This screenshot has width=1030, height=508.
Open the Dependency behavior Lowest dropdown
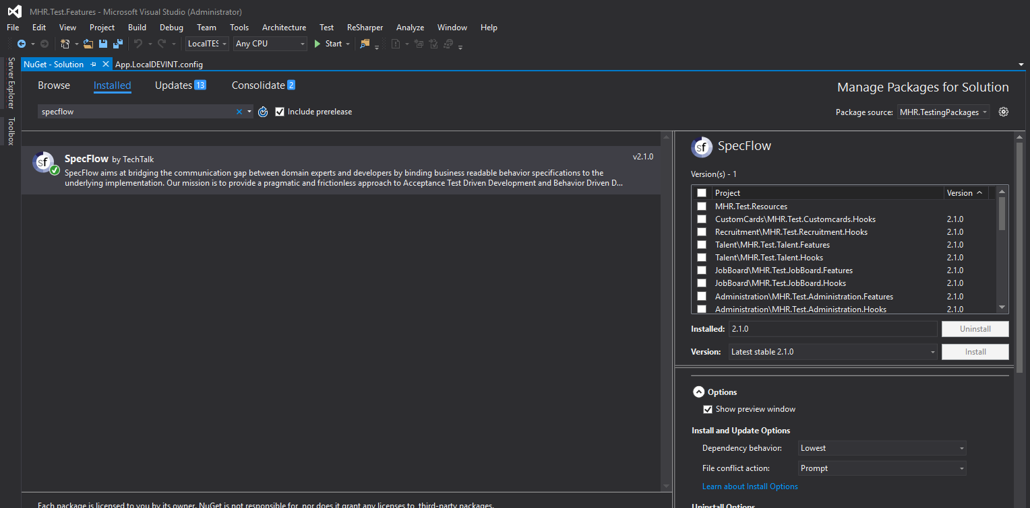point(882,448)
